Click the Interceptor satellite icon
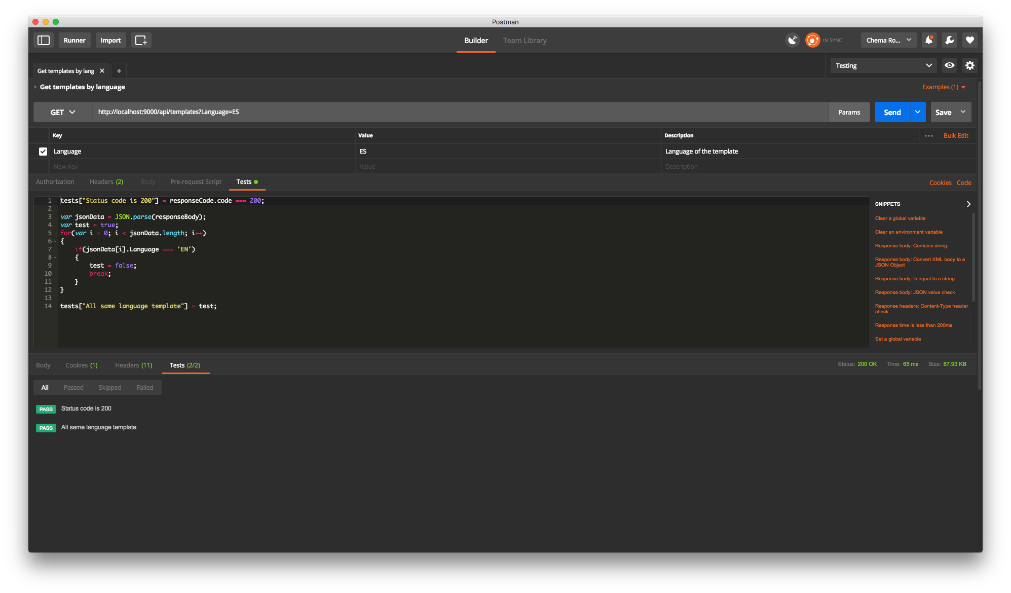Screen dimensions: 1011x593 coord(792,40)
